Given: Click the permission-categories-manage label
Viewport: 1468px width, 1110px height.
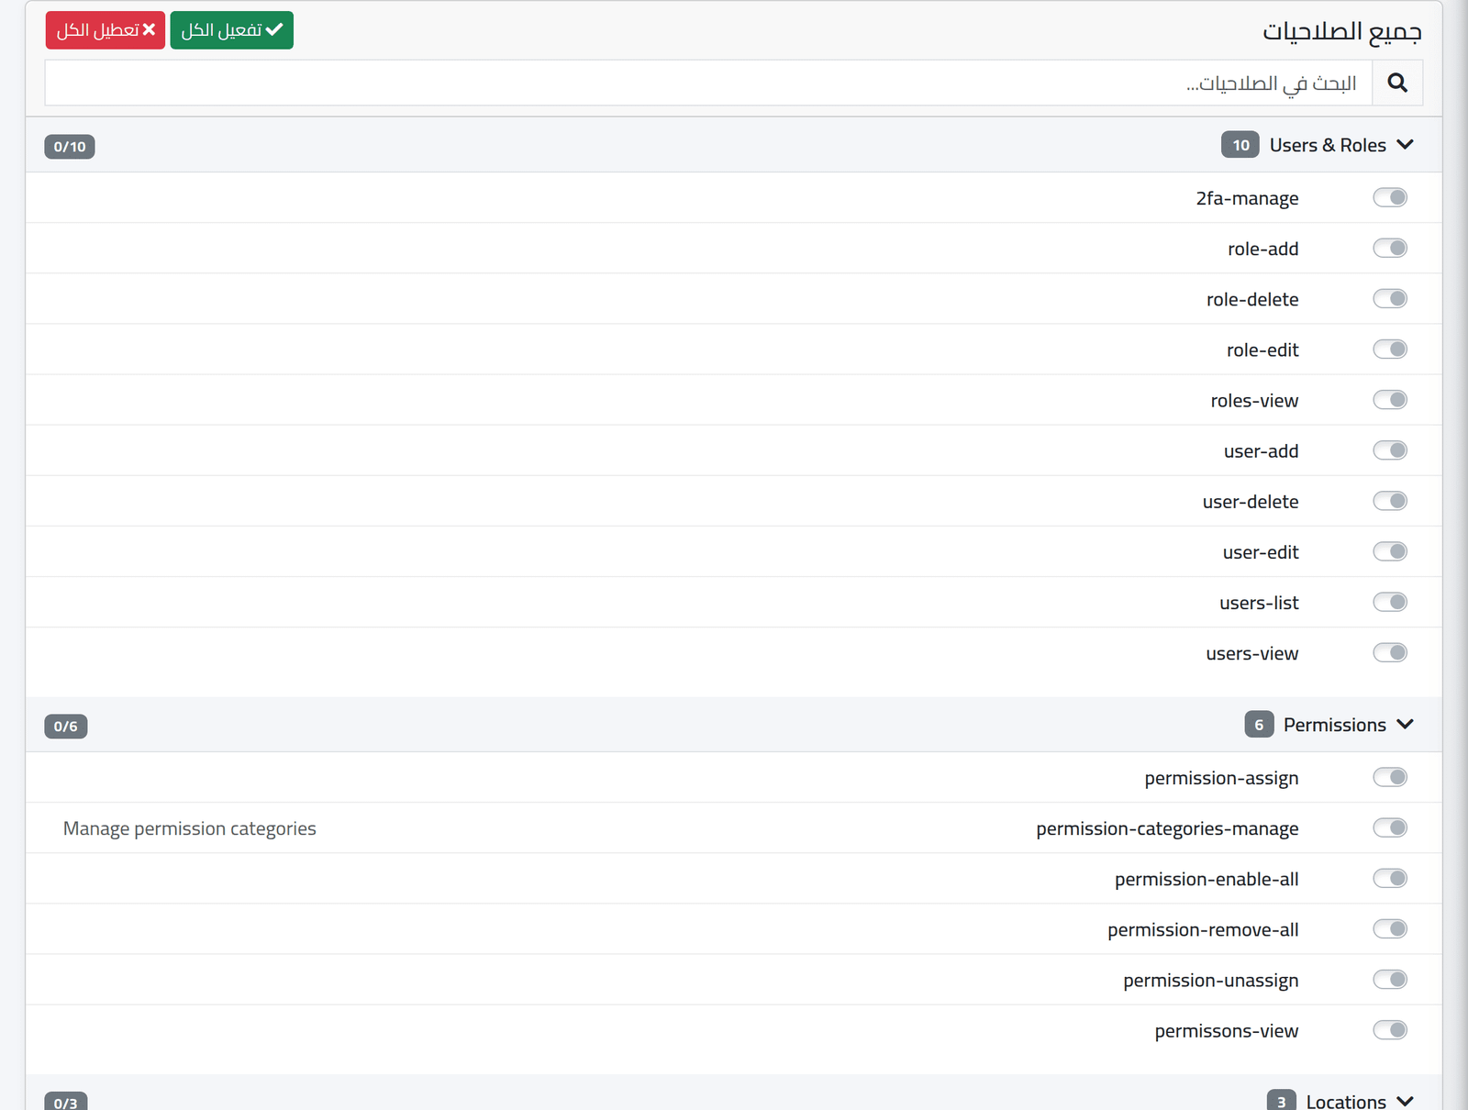Looking at the screenshot, I should 1167,828.
